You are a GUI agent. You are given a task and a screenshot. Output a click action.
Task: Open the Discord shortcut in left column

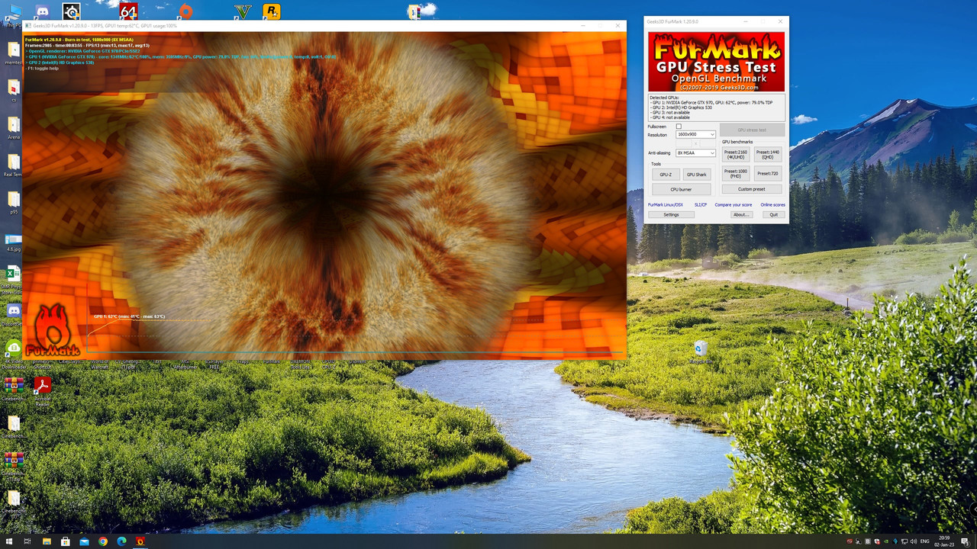pyautogui.click(x=13, y=314)
